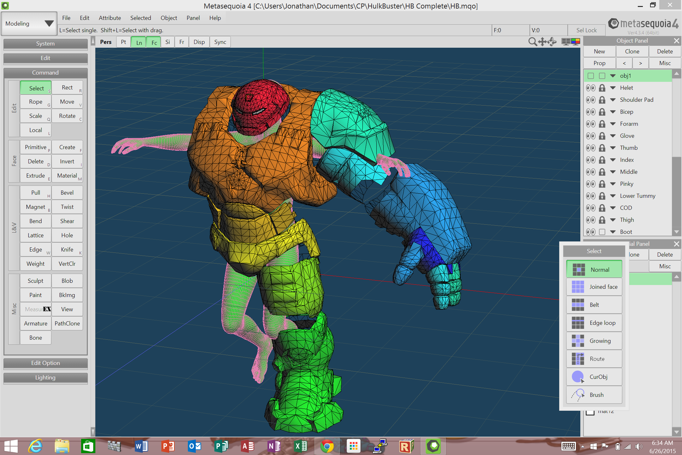Screen dimensions: 682x455
Task: Open Internet Explorer from taskbar
Action: (x=35, y=446)
